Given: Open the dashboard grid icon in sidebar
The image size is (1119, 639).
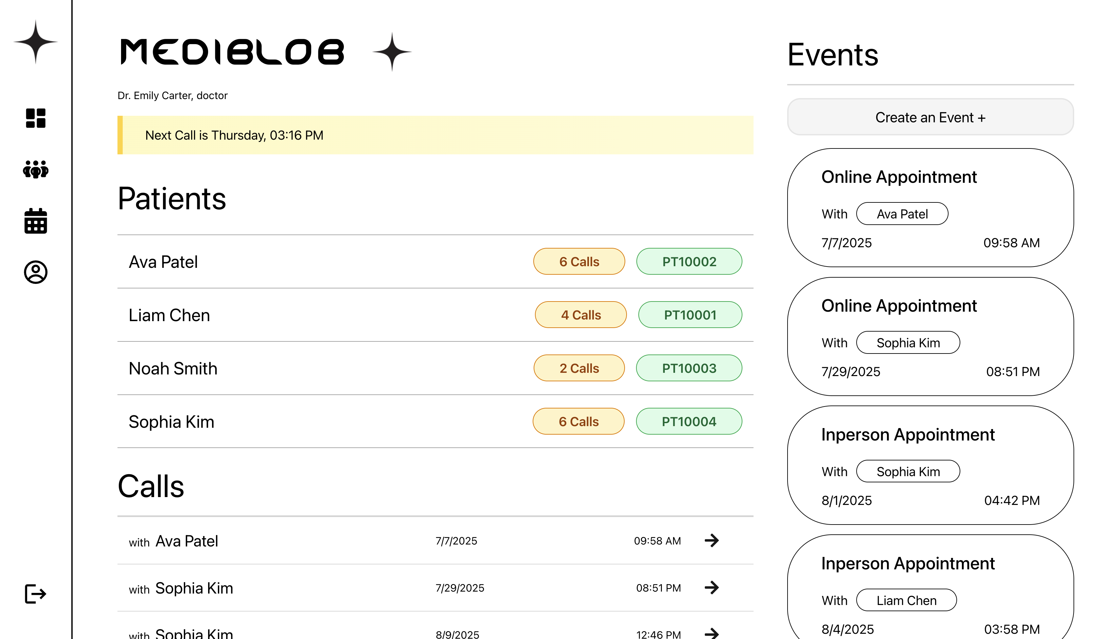Looking at the screenshot, I should point(36,118).
